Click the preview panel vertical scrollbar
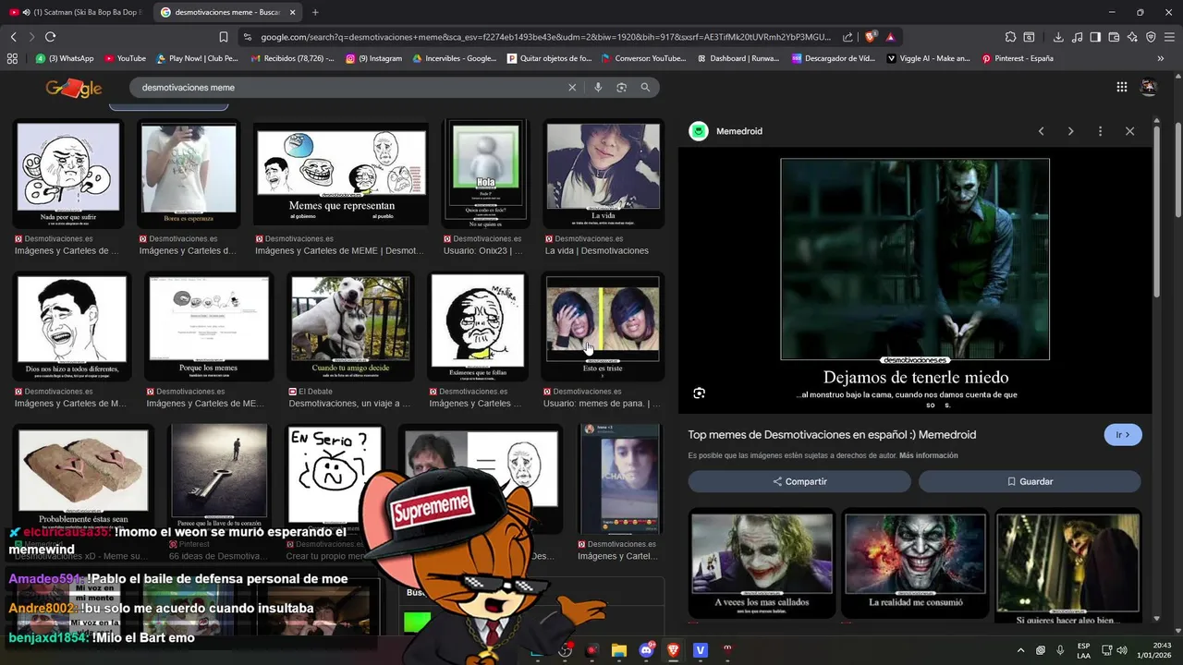The image size is (1183, 665). (1156, 212)
